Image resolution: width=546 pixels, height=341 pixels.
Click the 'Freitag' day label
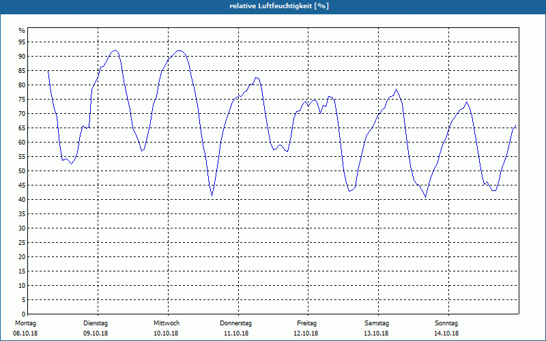(306, 323)
